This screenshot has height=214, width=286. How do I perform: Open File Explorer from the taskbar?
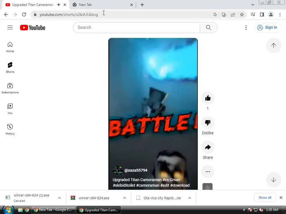pos(20,210)
